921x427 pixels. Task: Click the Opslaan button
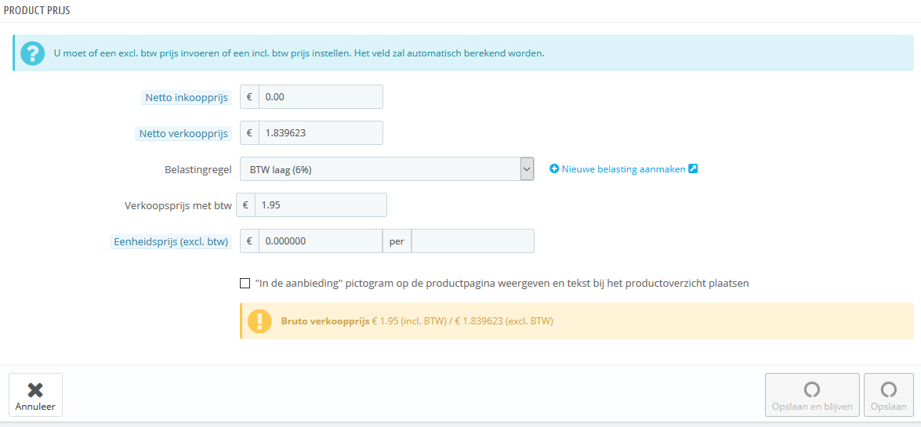[889, 395]
